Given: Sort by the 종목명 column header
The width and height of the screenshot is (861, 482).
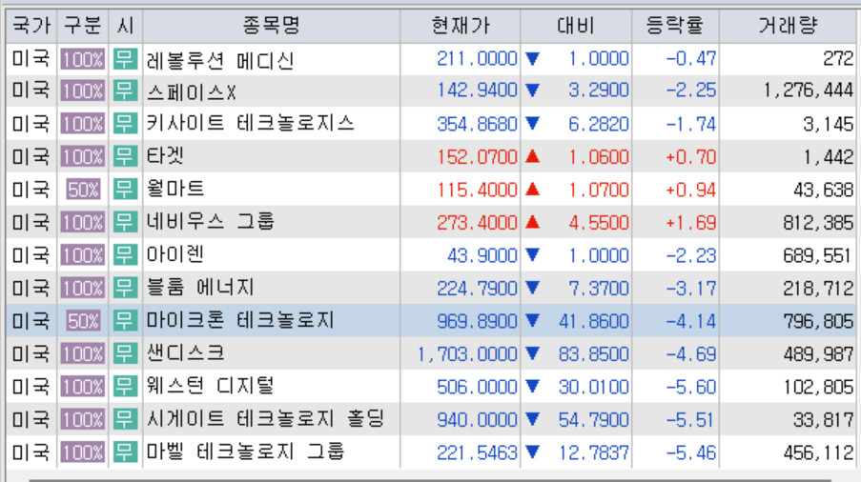Looking at the screenshot, I should (271, 26).
